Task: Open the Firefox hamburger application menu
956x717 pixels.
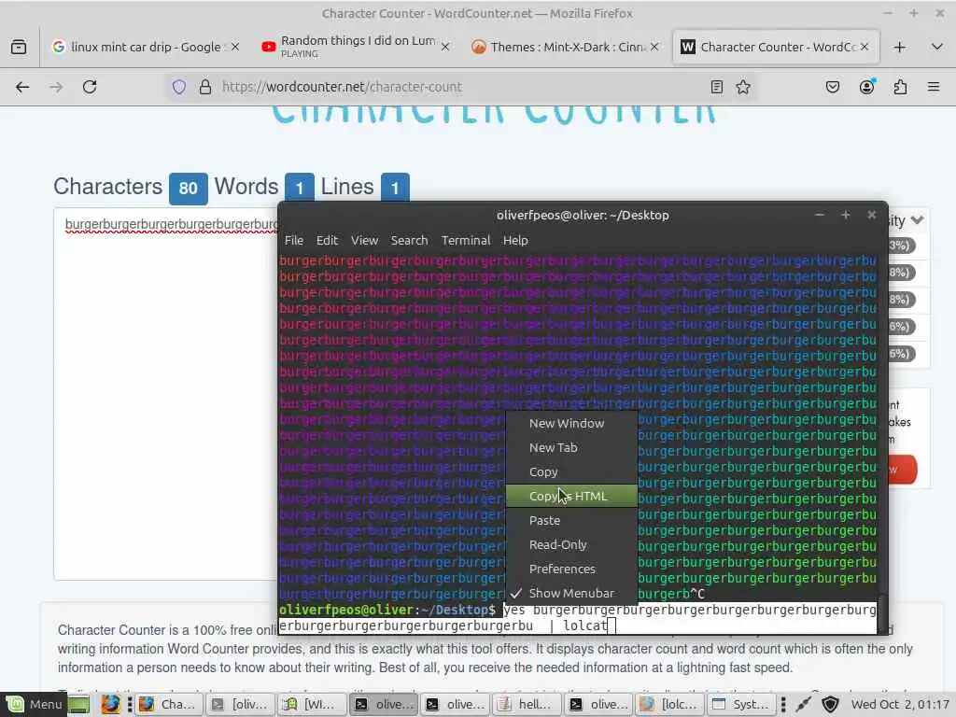Action: click(x=934, y=87)
